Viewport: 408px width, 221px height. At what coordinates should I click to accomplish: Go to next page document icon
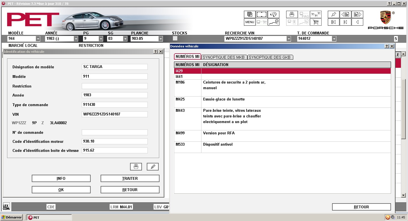pyautogui.click(x=357, y=14)
